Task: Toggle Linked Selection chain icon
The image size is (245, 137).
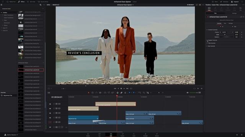Action: (121, 93)
